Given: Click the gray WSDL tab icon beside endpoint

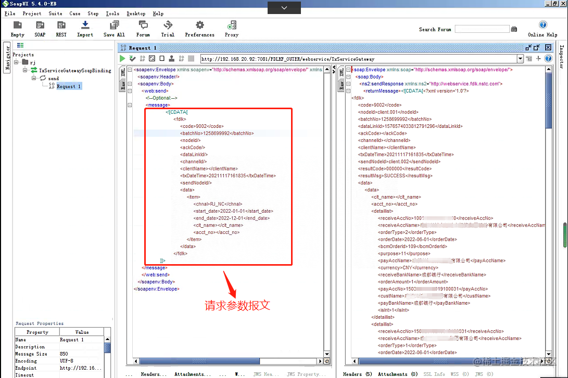Looking at the screenshot, I should pos(529,59).
